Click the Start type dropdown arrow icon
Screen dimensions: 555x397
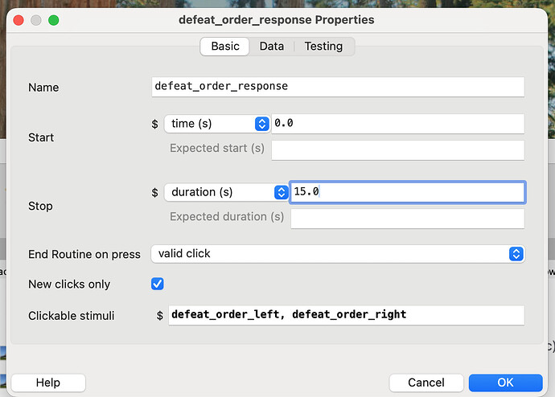tap(262, 124)
